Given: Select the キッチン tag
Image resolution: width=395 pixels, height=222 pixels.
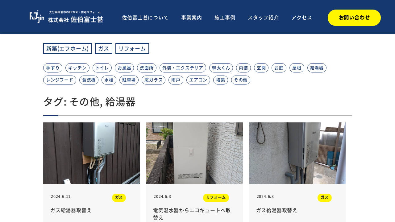Looking at the screenshot, I should (77, 68).
